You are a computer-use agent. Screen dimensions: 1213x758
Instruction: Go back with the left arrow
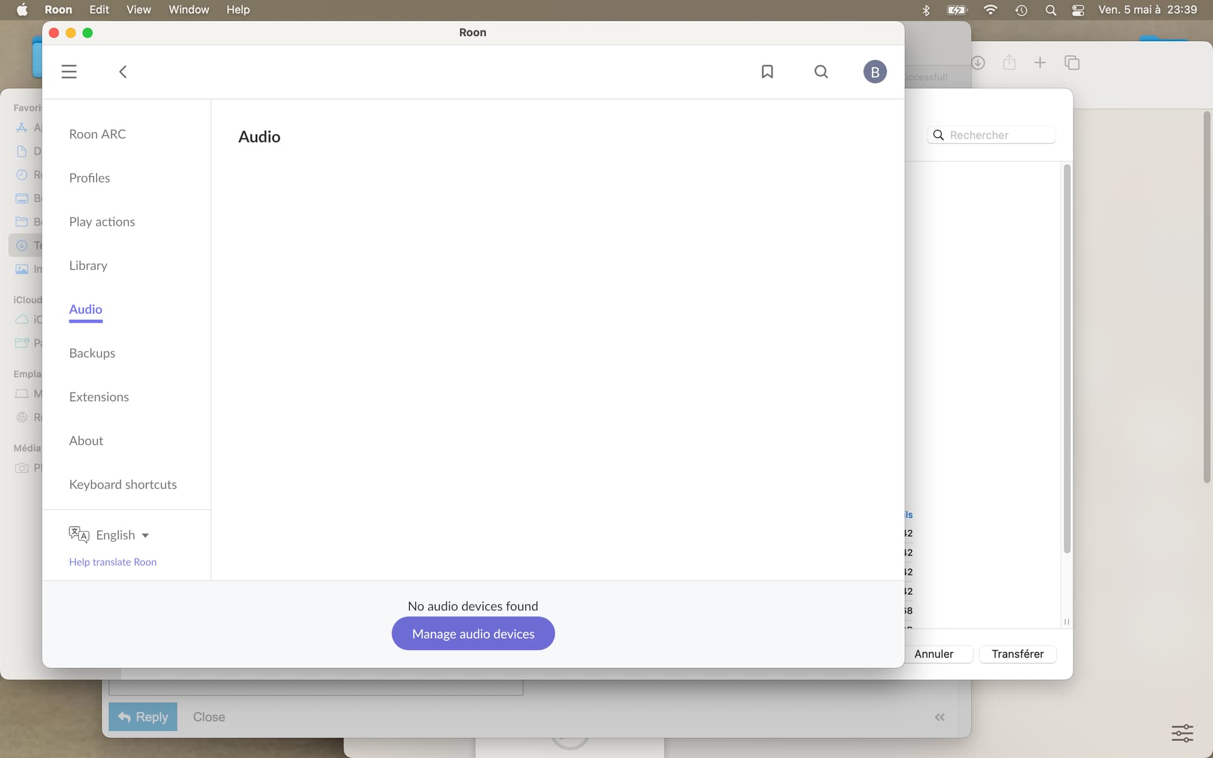click(x=123, y=71)
